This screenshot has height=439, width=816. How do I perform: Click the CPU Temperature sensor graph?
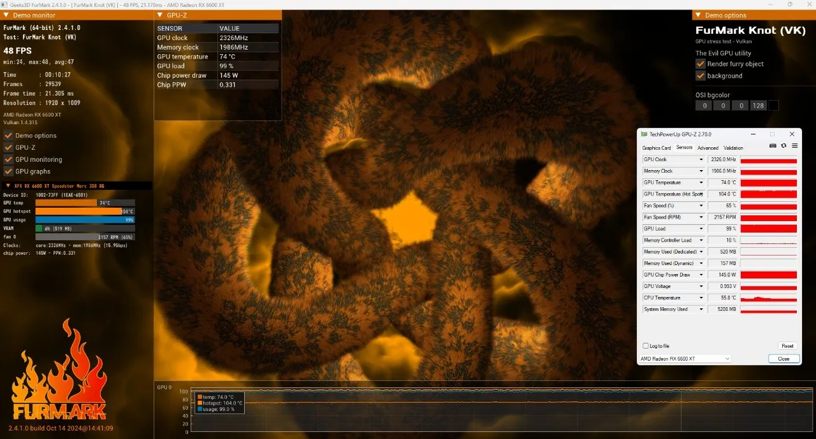[x=768, y=298]
